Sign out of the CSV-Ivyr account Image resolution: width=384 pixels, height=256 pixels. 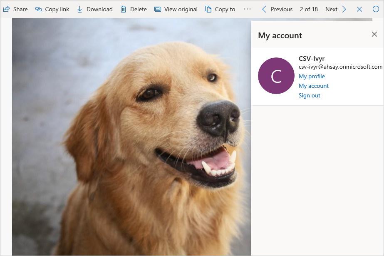(310, 95)
